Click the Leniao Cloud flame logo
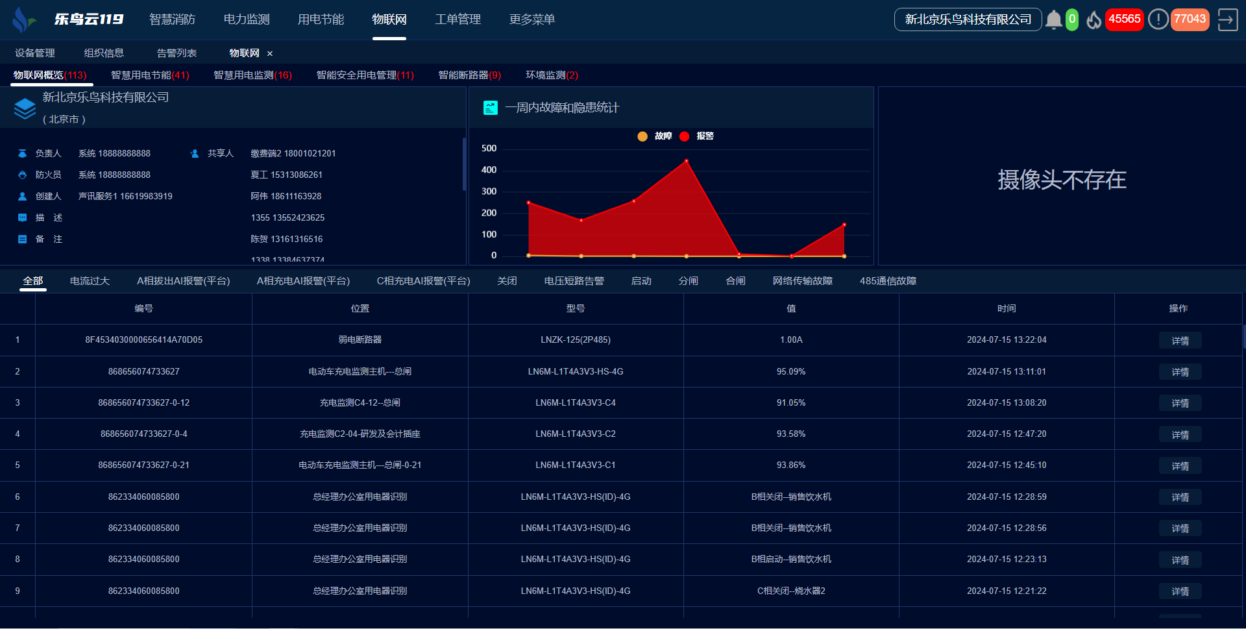 [23, 19]
